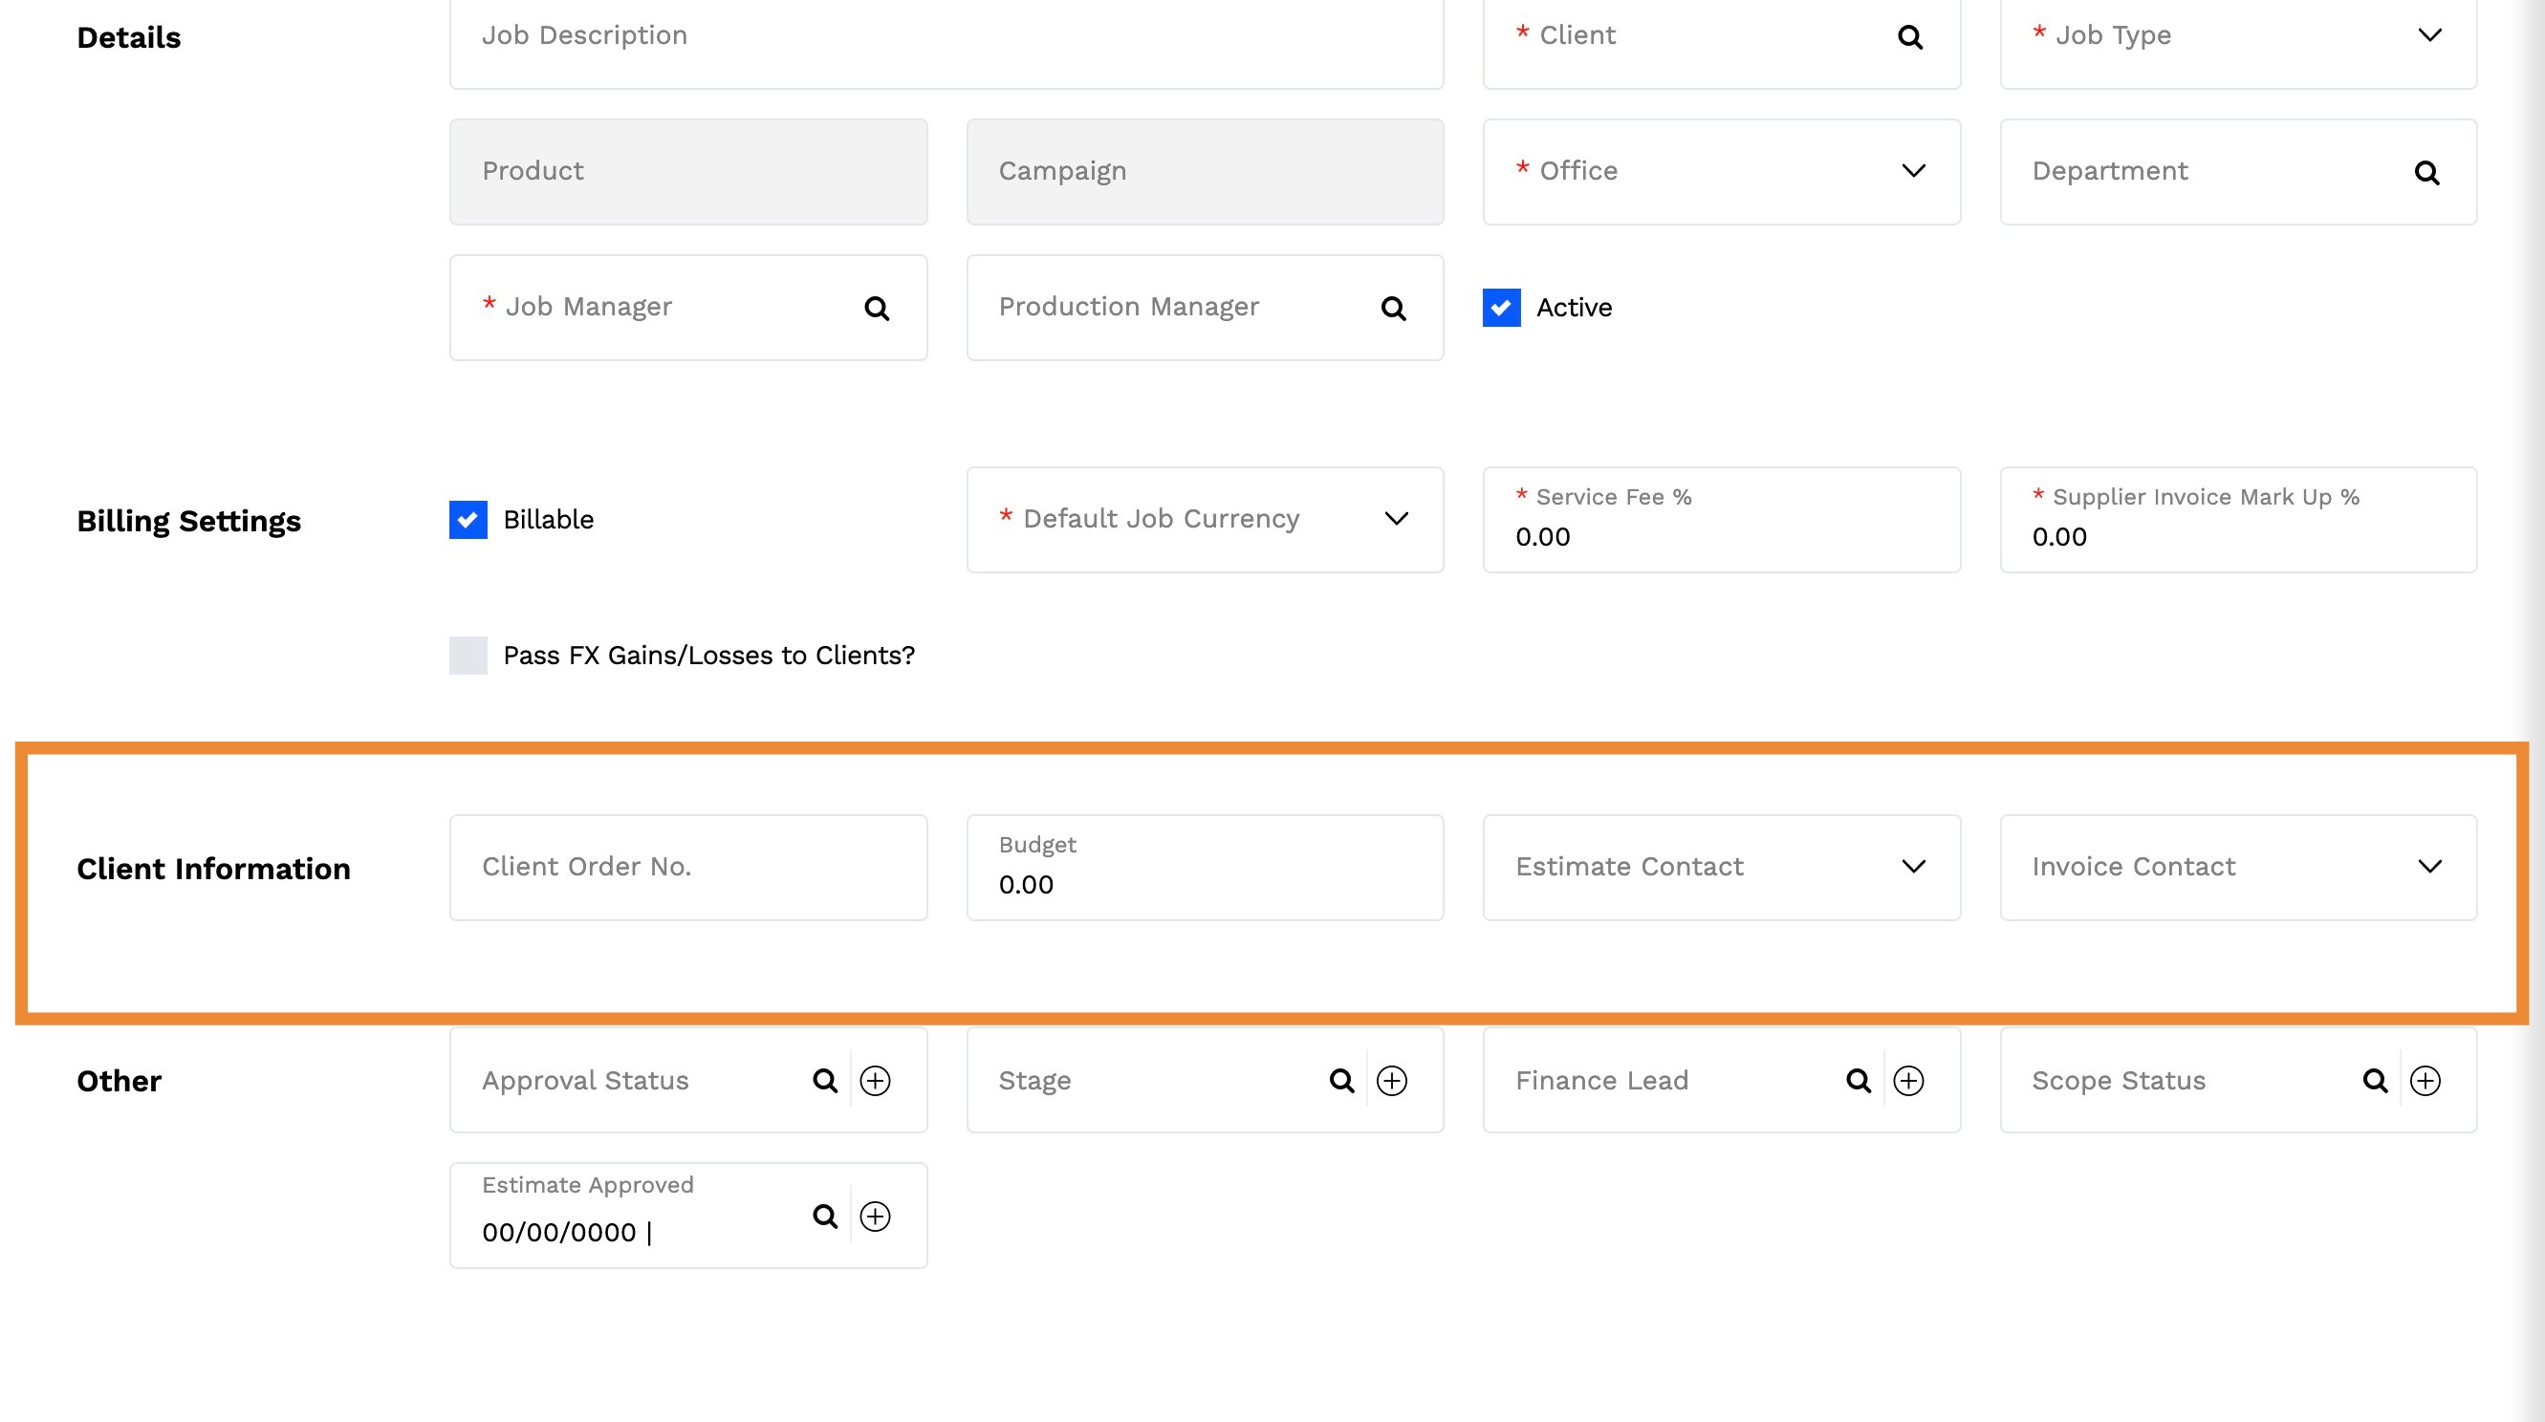Uncheck the Active checkbox

(1501, 307)
